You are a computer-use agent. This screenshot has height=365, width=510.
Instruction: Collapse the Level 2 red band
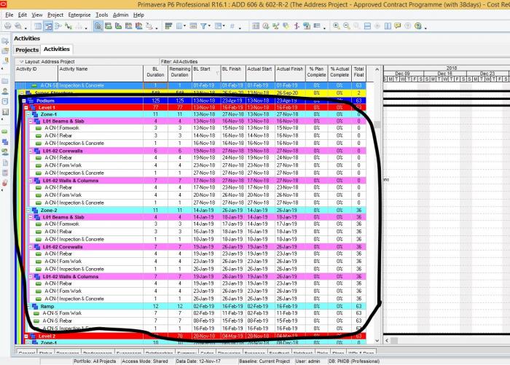tap(26, 337)
